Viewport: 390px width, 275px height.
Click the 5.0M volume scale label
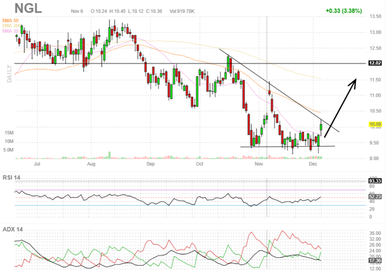[x=9, y=150]
